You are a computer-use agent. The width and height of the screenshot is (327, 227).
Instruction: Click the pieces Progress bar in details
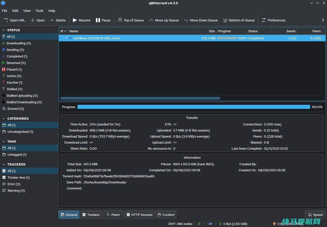194,107
